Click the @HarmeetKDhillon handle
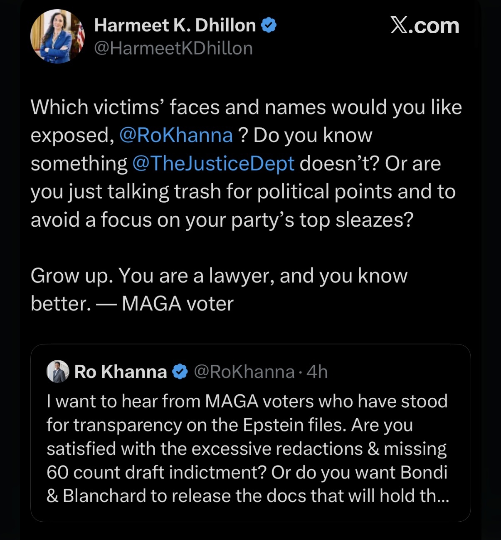Screen dimensions: 501x540 point(173,48)
